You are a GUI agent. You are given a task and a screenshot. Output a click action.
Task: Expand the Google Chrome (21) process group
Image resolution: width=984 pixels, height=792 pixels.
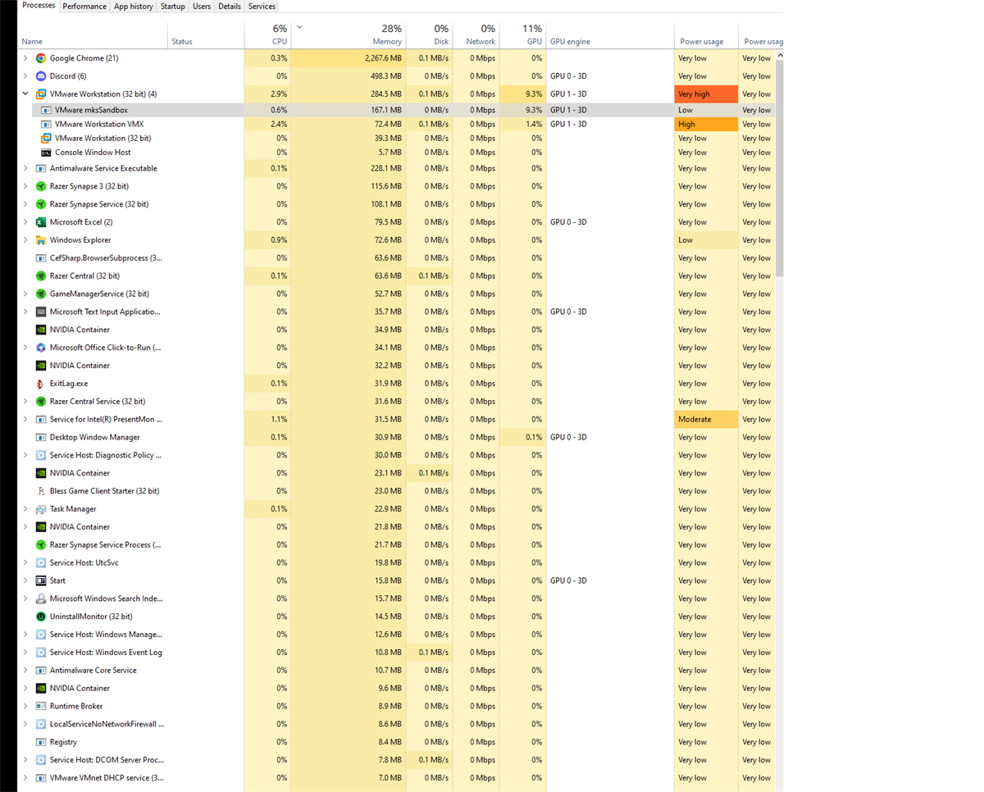pos(25,58)
